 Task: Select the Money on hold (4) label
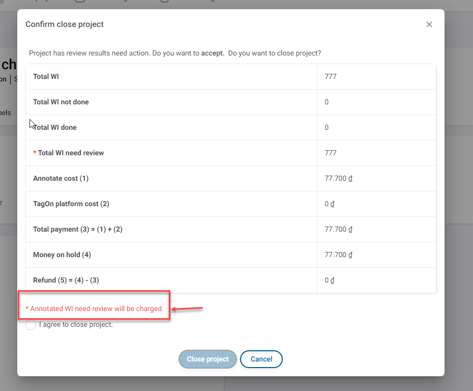click(x=62, y=255)
